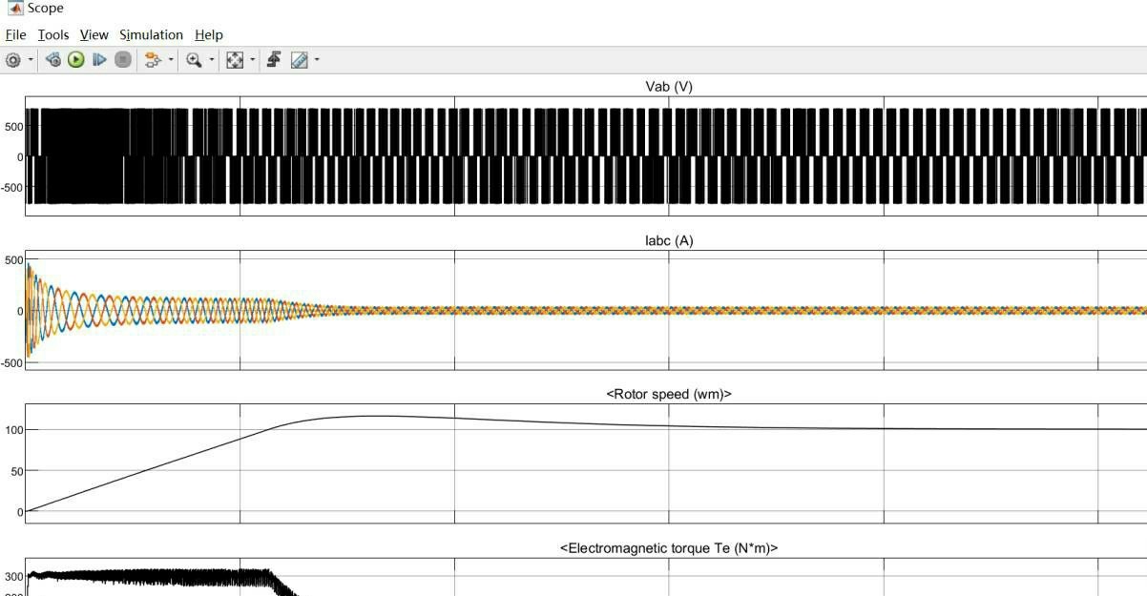Click the Iabc (A) plot title
The width and height of the screenshot is (1147, 596).
pos(669,241)
